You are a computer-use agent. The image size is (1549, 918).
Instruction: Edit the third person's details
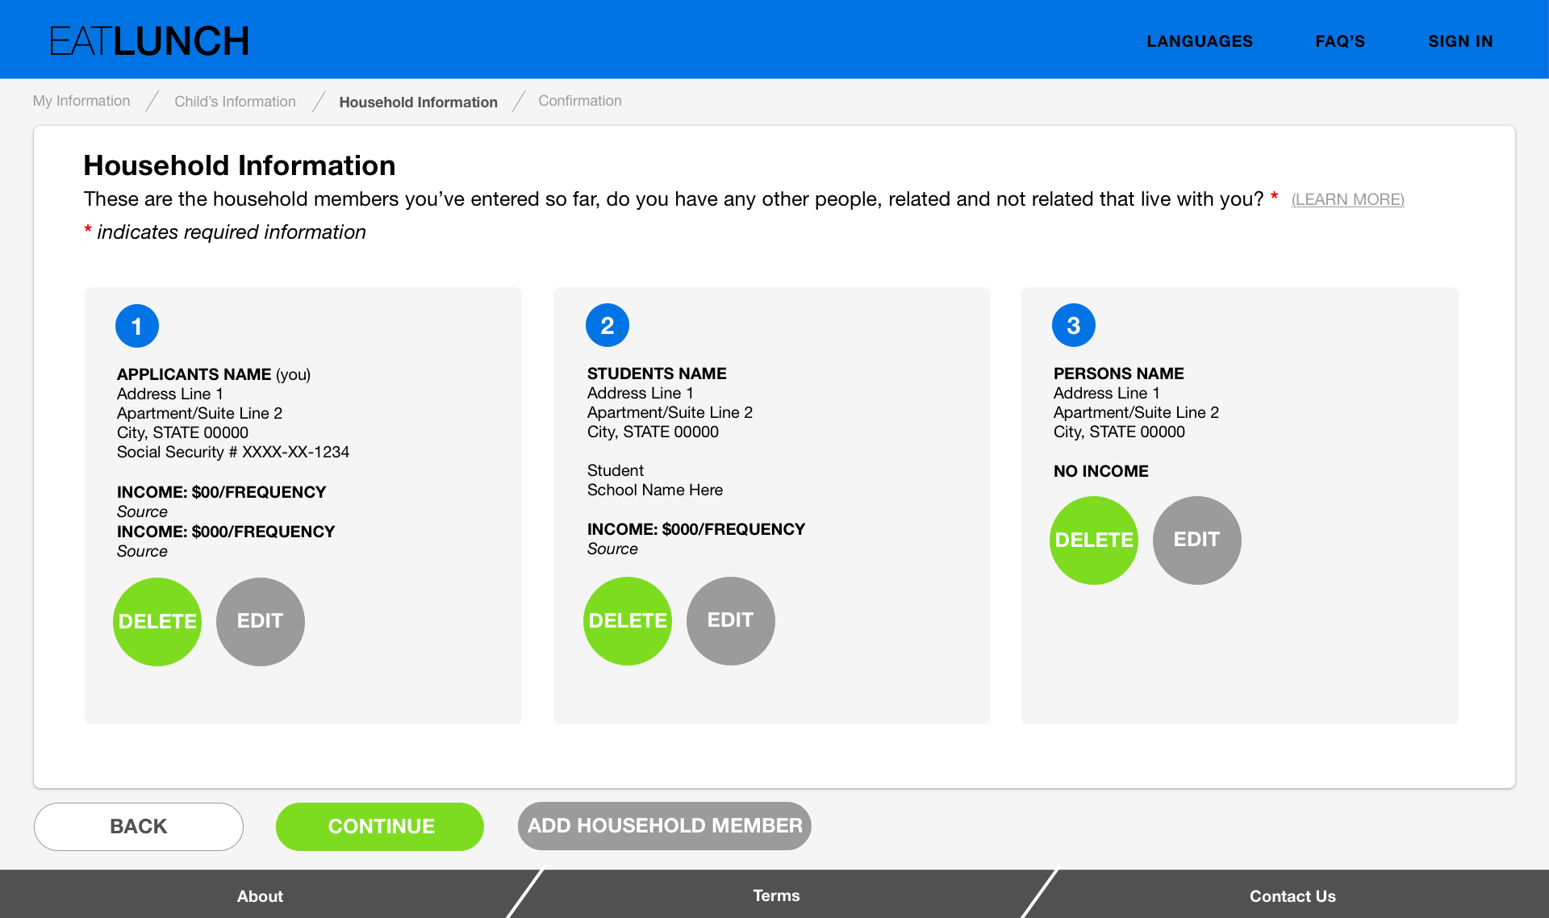point(1196,540)
